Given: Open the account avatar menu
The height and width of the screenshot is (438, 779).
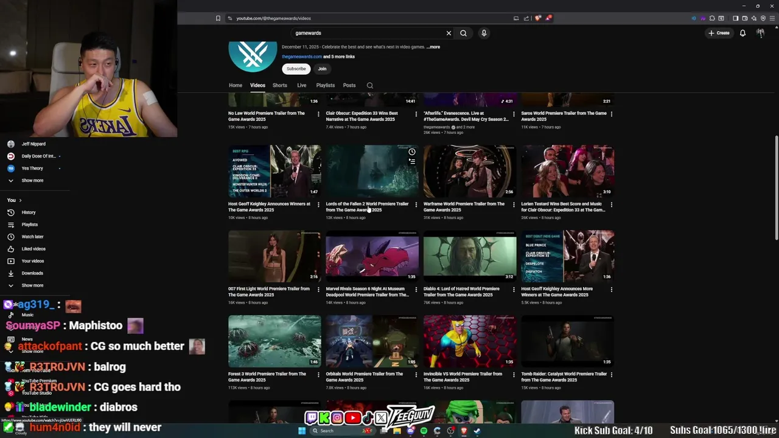Looking at the screenshot, I should (x=760, y=33).
